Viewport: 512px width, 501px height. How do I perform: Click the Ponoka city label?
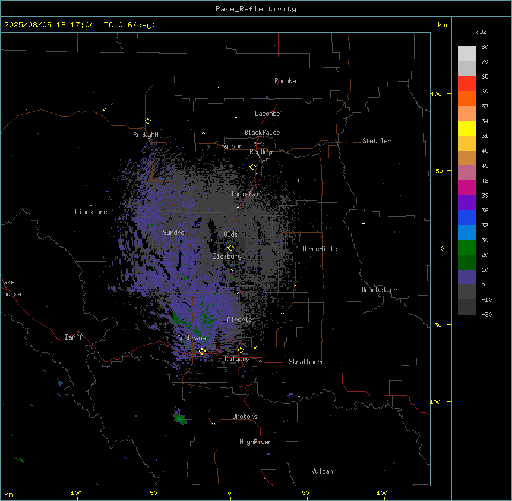pos(285,81)
